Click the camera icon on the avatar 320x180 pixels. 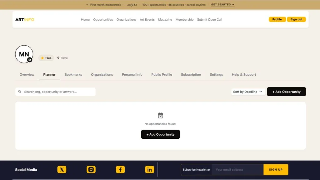click(x=30, y=60)
